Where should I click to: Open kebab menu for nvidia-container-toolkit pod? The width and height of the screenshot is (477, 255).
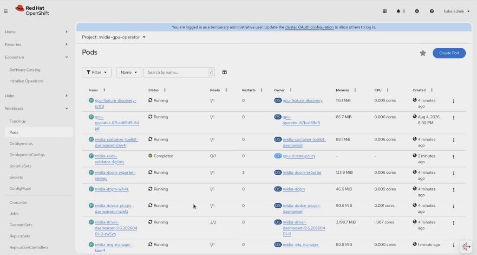[454, 140]
